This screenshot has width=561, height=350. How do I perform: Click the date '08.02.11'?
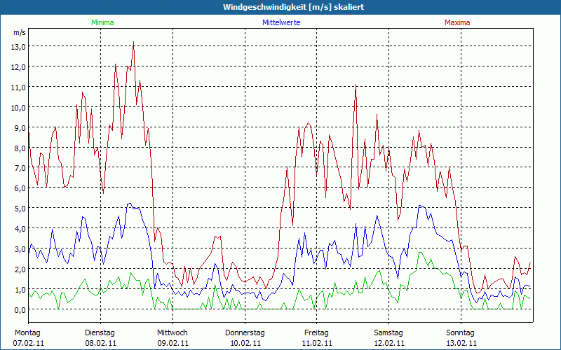click(100, 343)
